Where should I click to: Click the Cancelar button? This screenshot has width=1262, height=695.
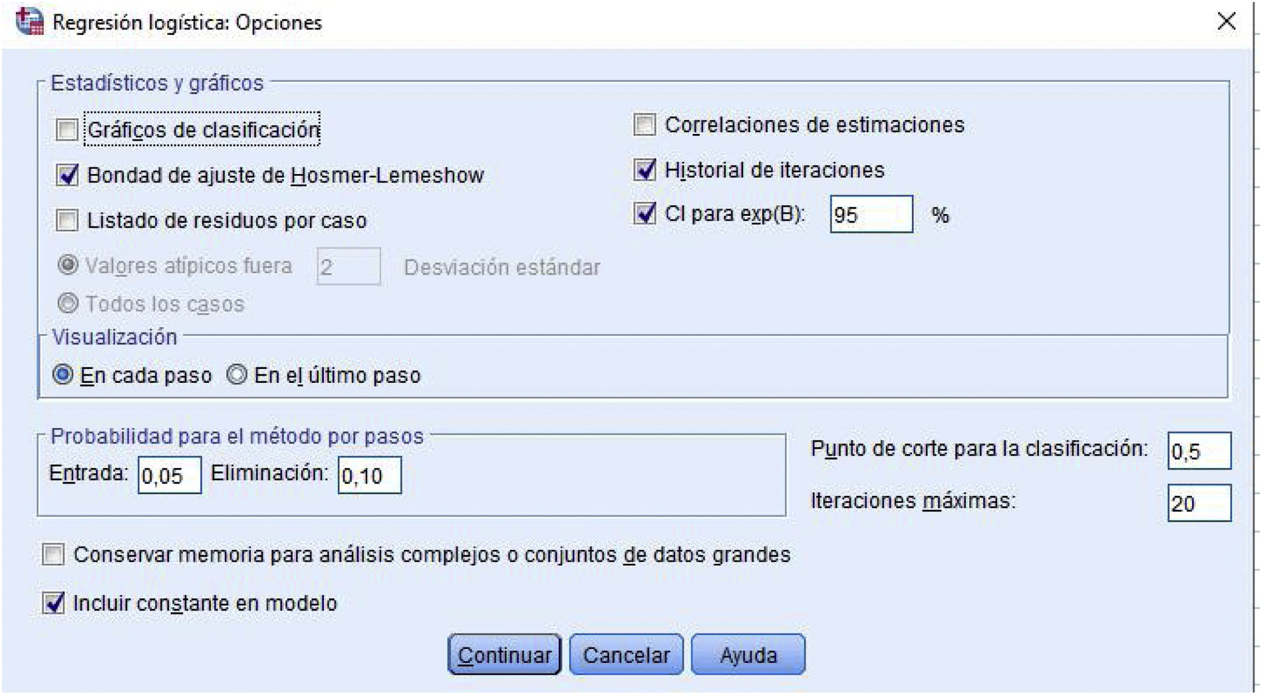[626, 655]
